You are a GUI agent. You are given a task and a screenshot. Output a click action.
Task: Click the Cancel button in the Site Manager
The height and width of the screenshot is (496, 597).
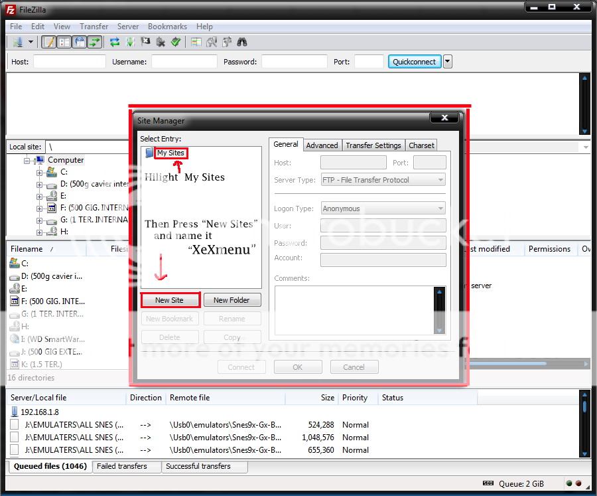point(354,367)
